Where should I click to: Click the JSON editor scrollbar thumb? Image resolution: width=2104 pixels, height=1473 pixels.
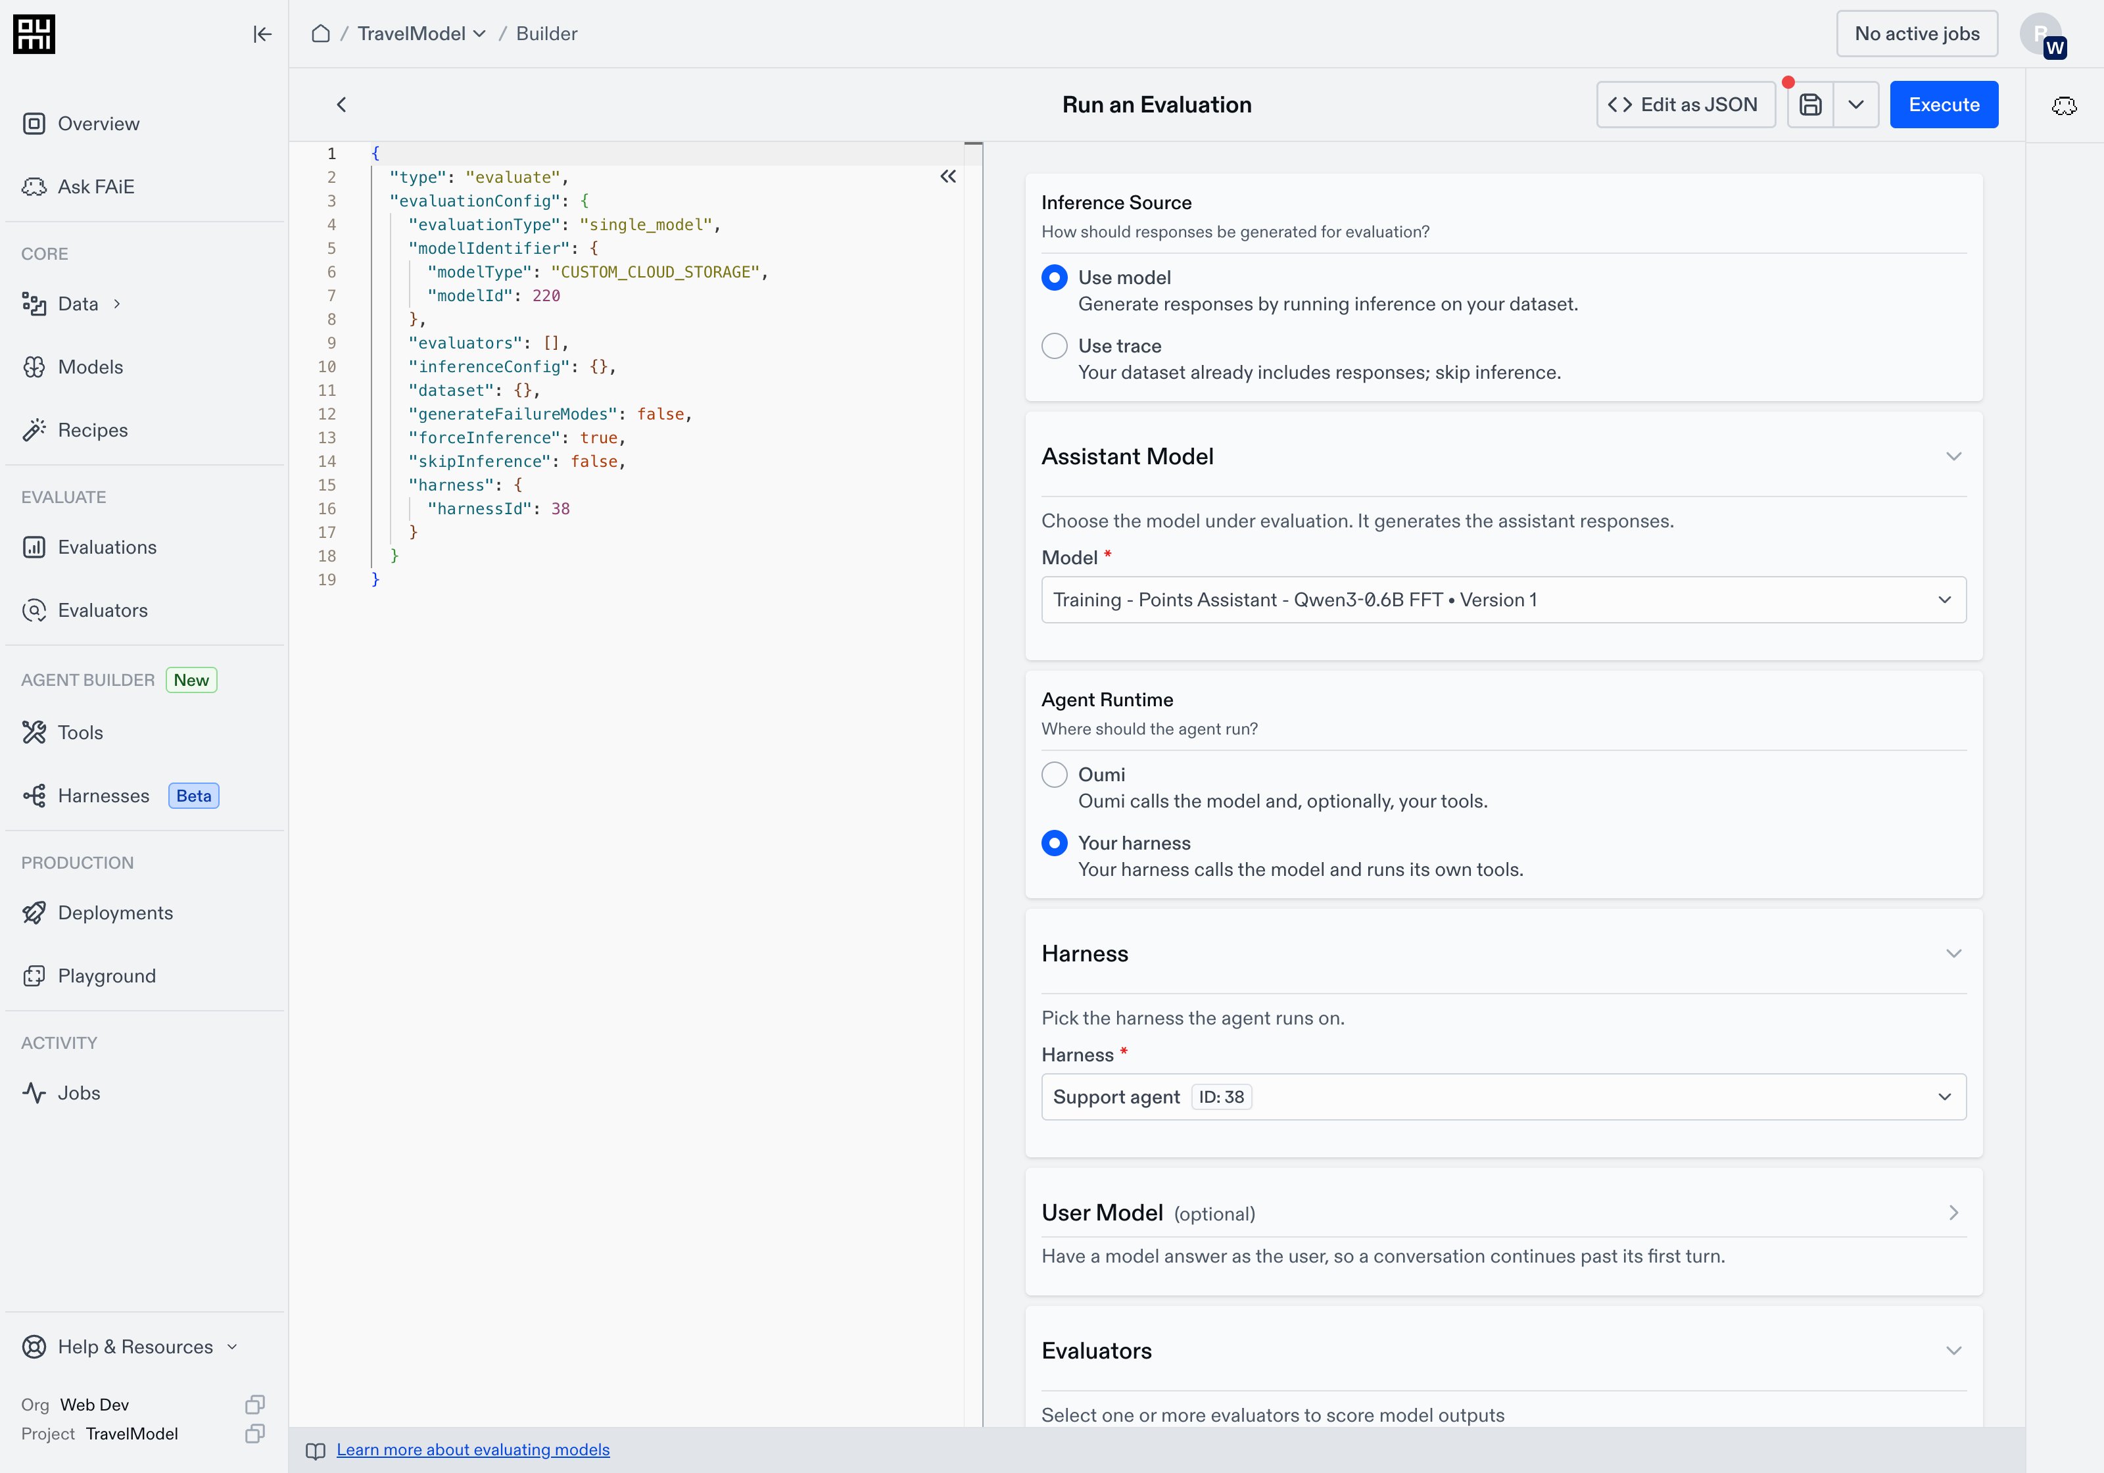[972, 144]
